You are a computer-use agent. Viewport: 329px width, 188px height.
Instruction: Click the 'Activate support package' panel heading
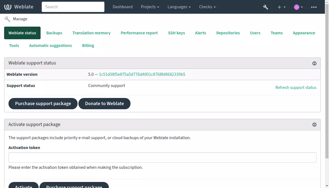(x=34, y=124)
